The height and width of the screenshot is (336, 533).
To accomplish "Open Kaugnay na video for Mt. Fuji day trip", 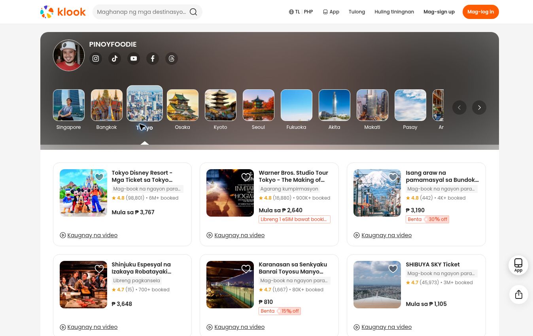I will click(383, 235).
